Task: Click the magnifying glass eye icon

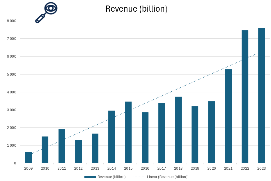Action: [47, 13]
